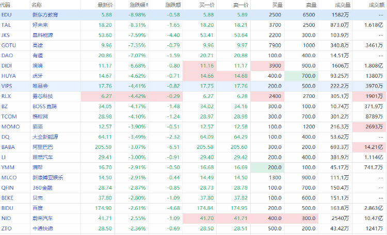Image resolution: width=387 pixels, height=235 pixels.
Task: Sort by the 涨跌幅 column header
Action: (x=137, y=5)
